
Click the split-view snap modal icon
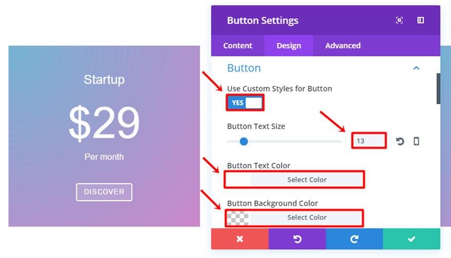coord(420,20)
